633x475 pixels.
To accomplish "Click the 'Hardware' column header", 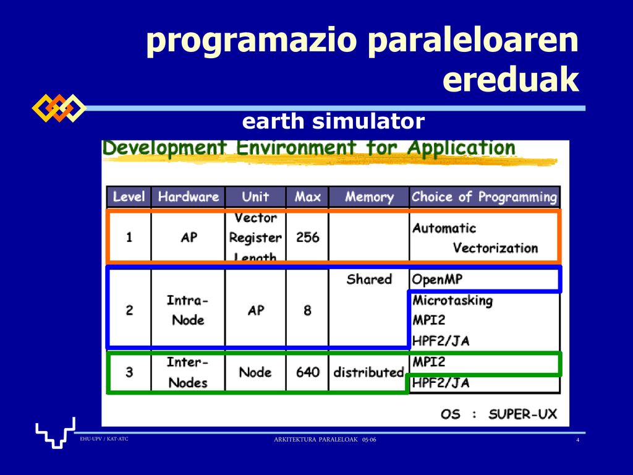I will tap(188, 197).
